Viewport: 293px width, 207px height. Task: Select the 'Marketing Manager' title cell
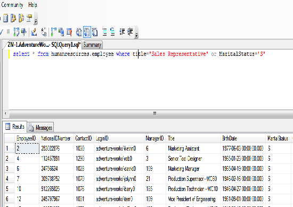193,169
